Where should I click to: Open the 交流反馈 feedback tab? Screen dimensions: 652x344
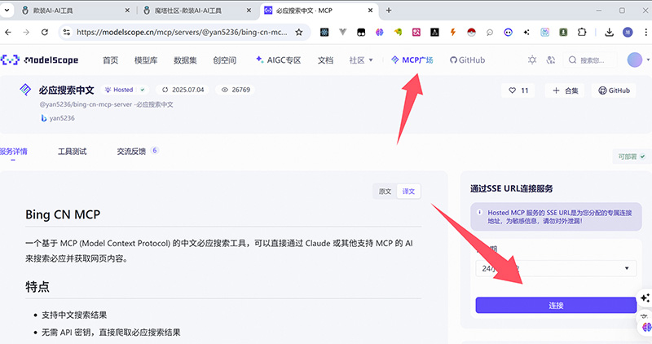137,151
